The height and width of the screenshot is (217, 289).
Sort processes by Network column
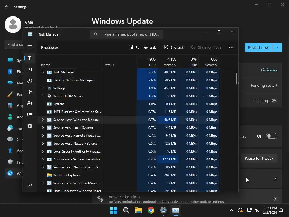(x=209, y=61)
